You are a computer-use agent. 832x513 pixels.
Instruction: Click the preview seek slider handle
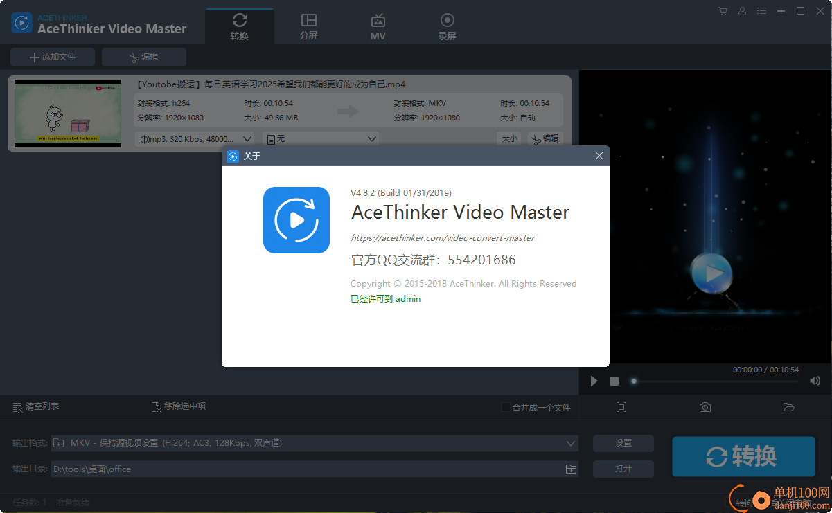pyautogui.click(x=633, y=381)
